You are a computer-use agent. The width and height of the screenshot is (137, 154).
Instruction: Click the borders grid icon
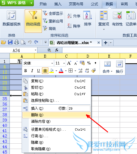click(70, 71)
